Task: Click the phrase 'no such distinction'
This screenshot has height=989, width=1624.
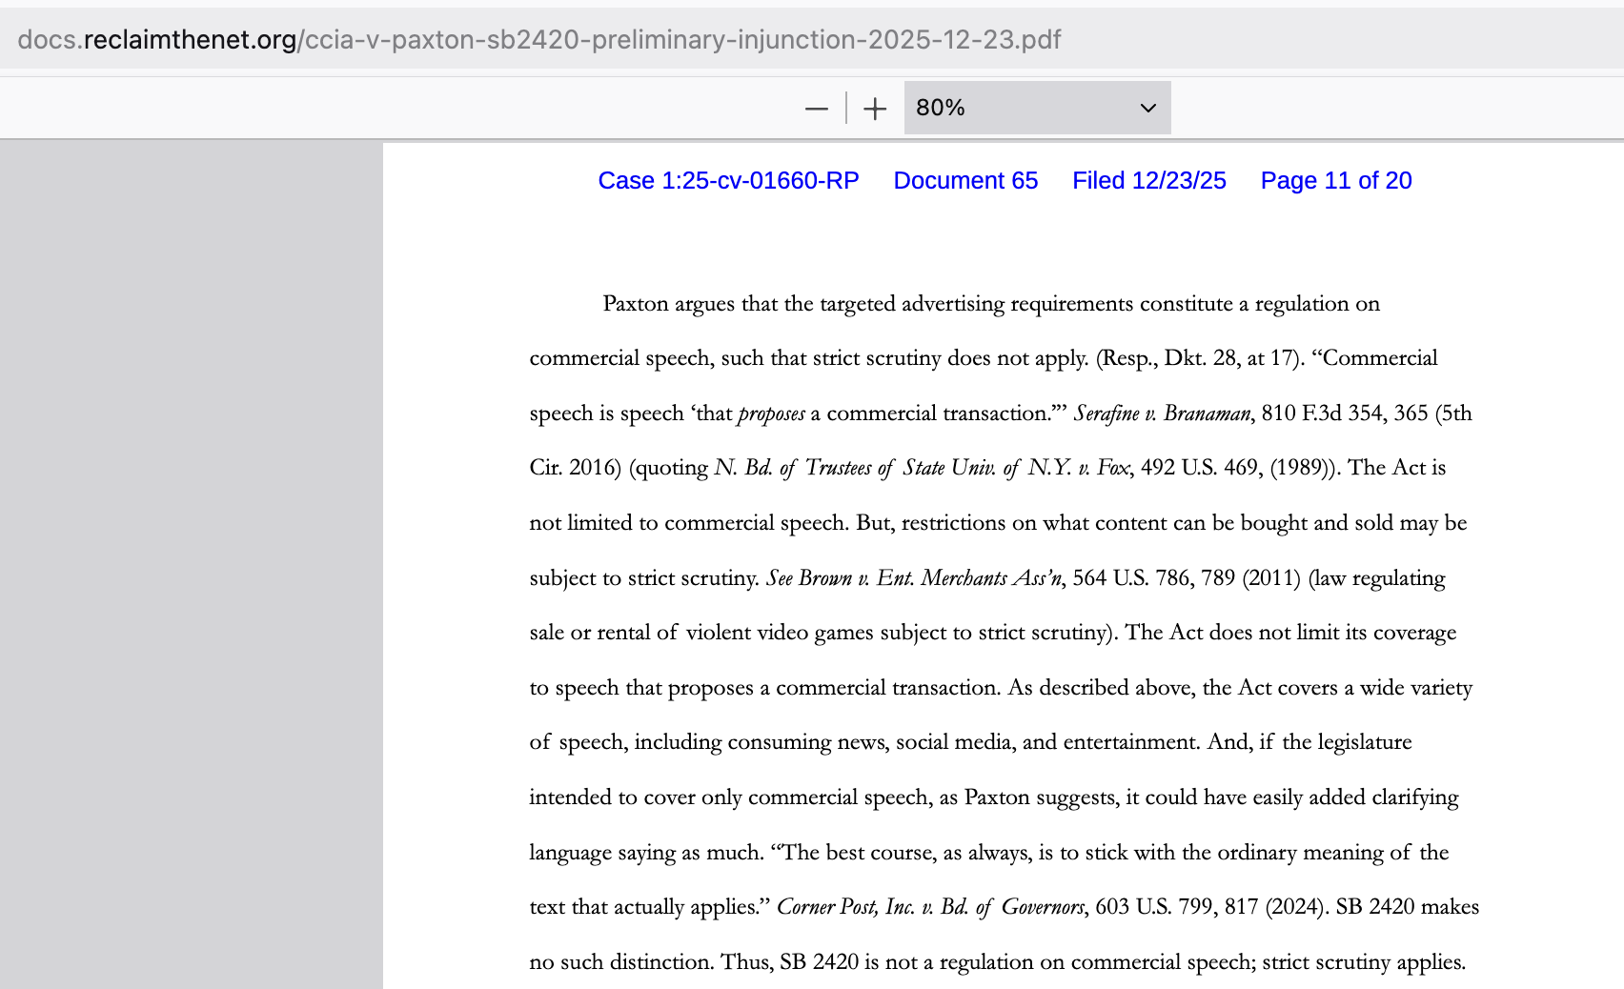Action: click(x=620, y=962)
